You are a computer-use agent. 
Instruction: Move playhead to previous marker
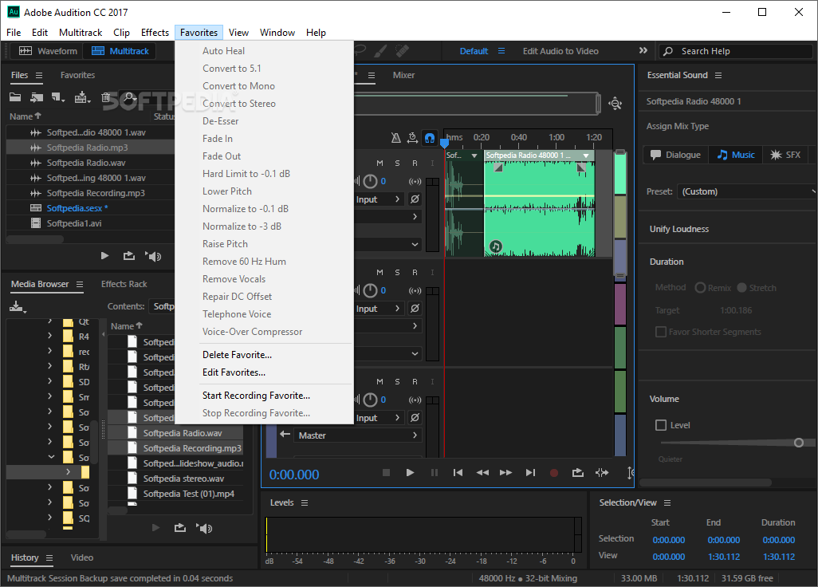click(x=458, y=473)
